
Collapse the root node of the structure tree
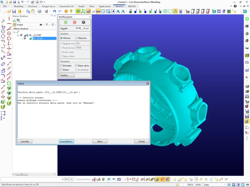(x=14, y=32)
